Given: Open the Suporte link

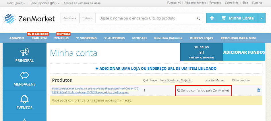Looking at the screenshot, I should pos(257,3).
